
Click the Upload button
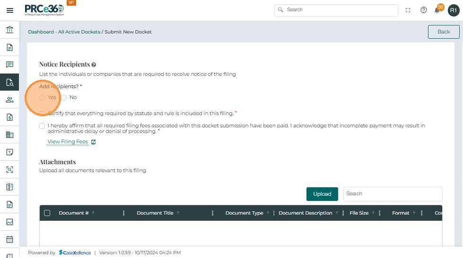[322, 194]
